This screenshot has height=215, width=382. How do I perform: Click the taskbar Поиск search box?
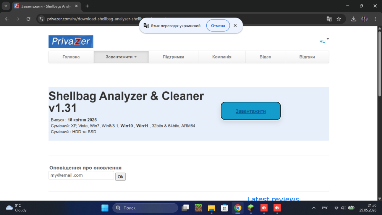145,208
